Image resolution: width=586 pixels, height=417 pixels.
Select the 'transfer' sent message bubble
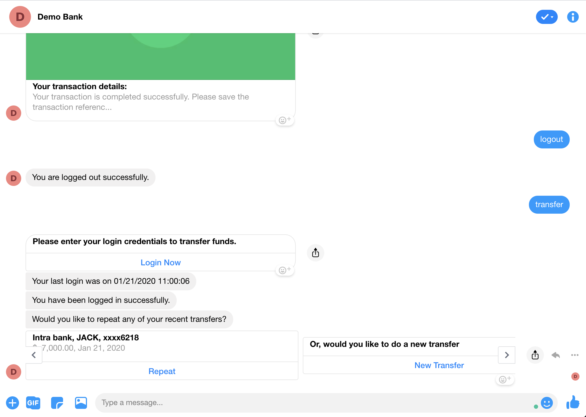(x=549, y=205)
